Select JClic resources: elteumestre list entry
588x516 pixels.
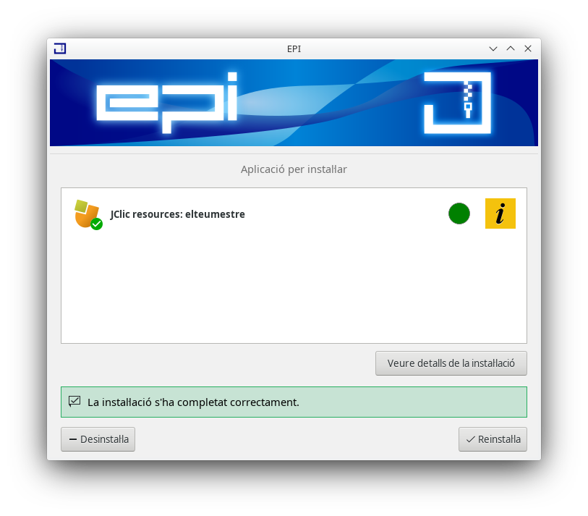point(294,214)
